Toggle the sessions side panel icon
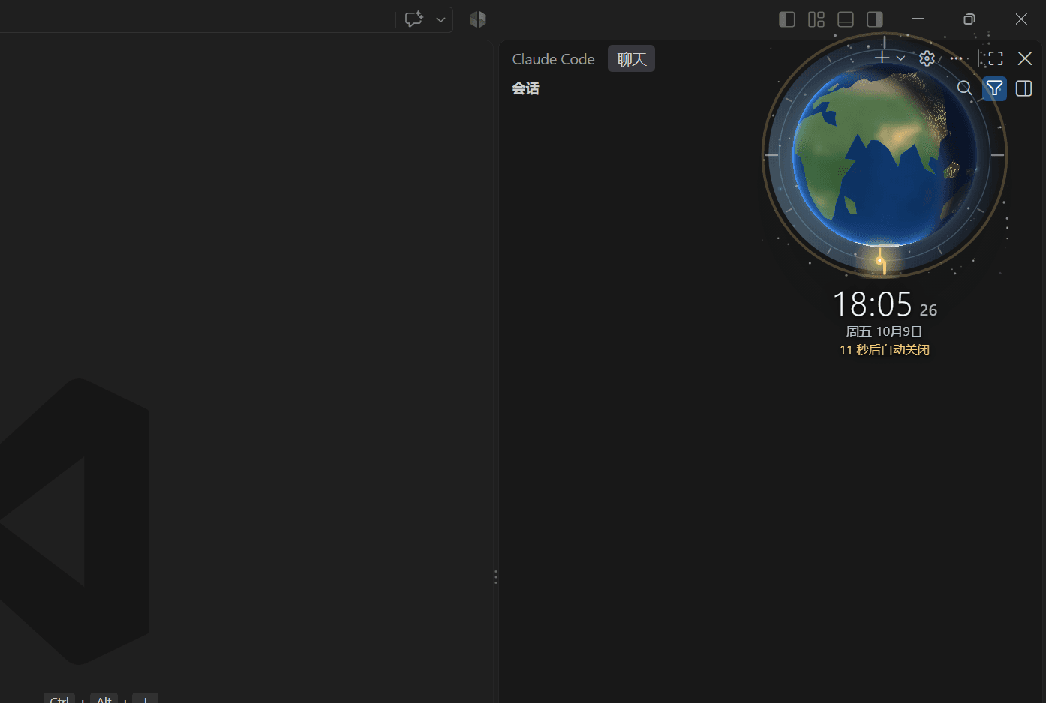The width and height of the screenshot is (1046, 703). coord(1023,88)
